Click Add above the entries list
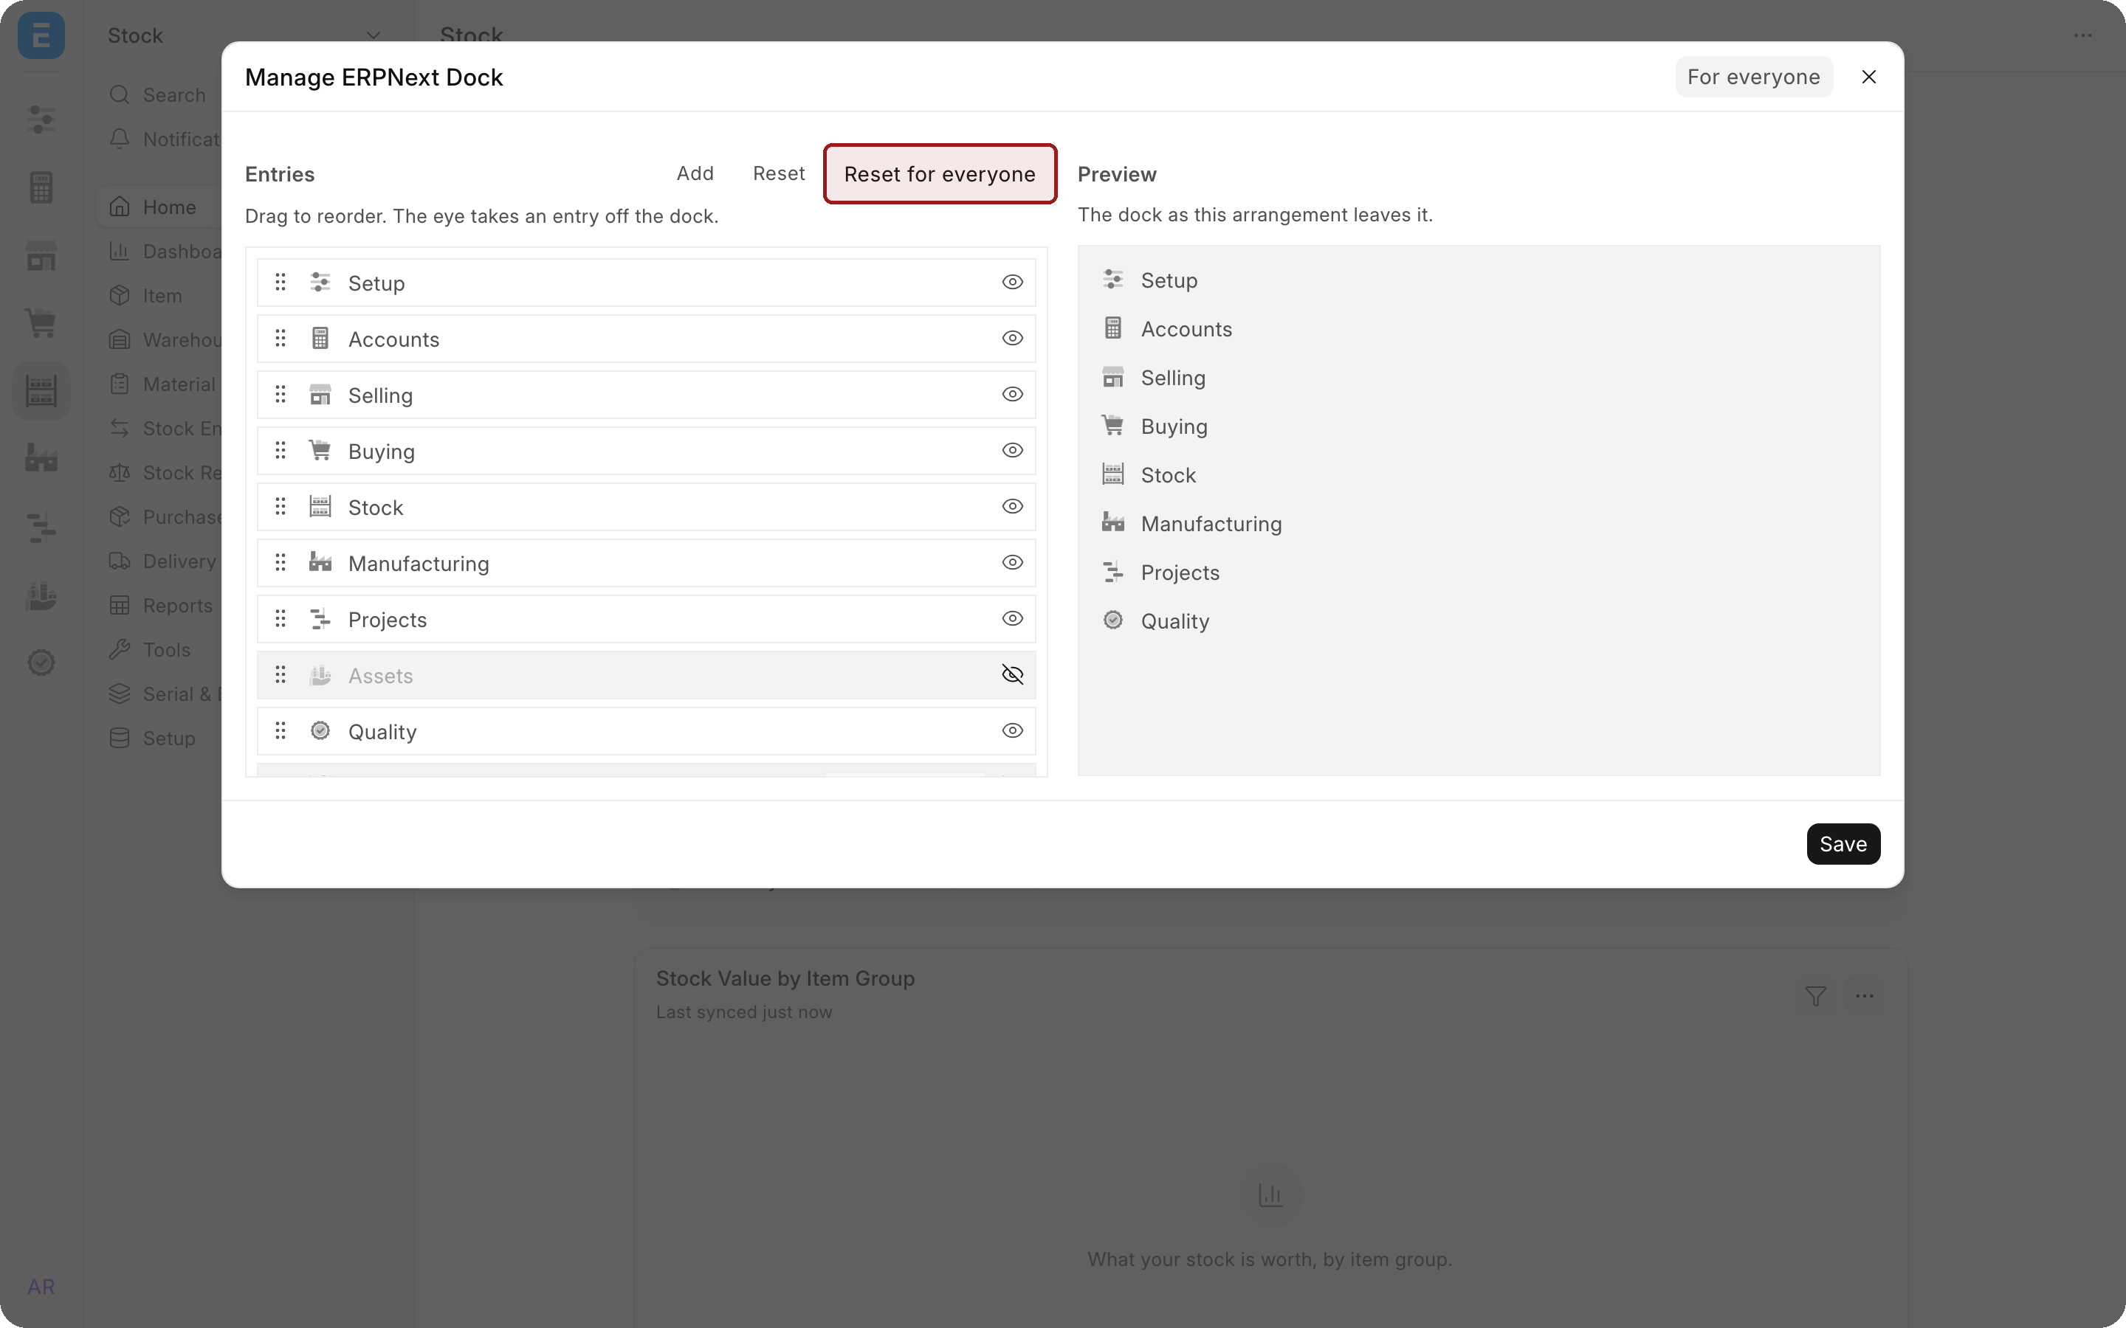 pyautogui.click(x=695, y=174)
